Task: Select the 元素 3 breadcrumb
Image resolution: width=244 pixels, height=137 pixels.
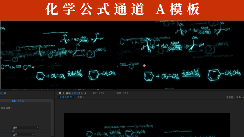Action: tap(81, 97)
